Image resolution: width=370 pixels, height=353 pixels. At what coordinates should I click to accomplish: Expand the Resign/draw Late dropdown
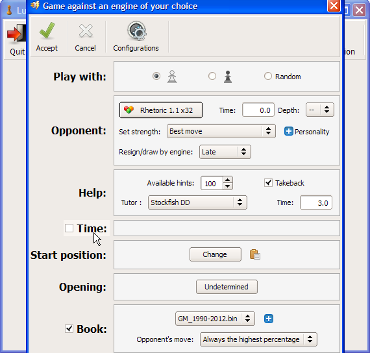pyautogui.click(x=225, y=152)
